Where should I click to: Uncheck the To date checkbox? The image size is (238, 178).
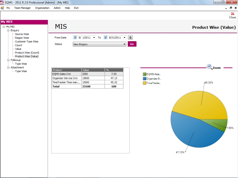click(106, 37)
